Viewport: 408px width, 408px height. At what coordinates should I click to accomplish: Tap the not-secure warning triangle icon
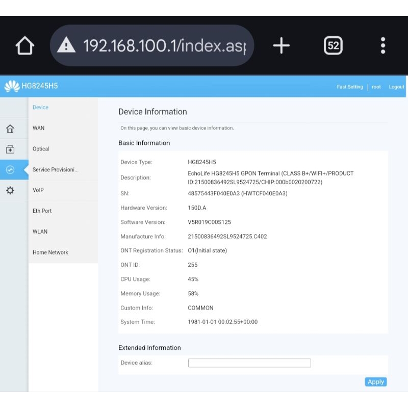(66, 46)
